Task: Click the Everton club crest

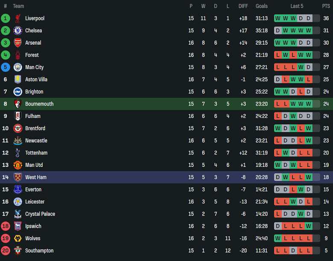Action: 18,189
